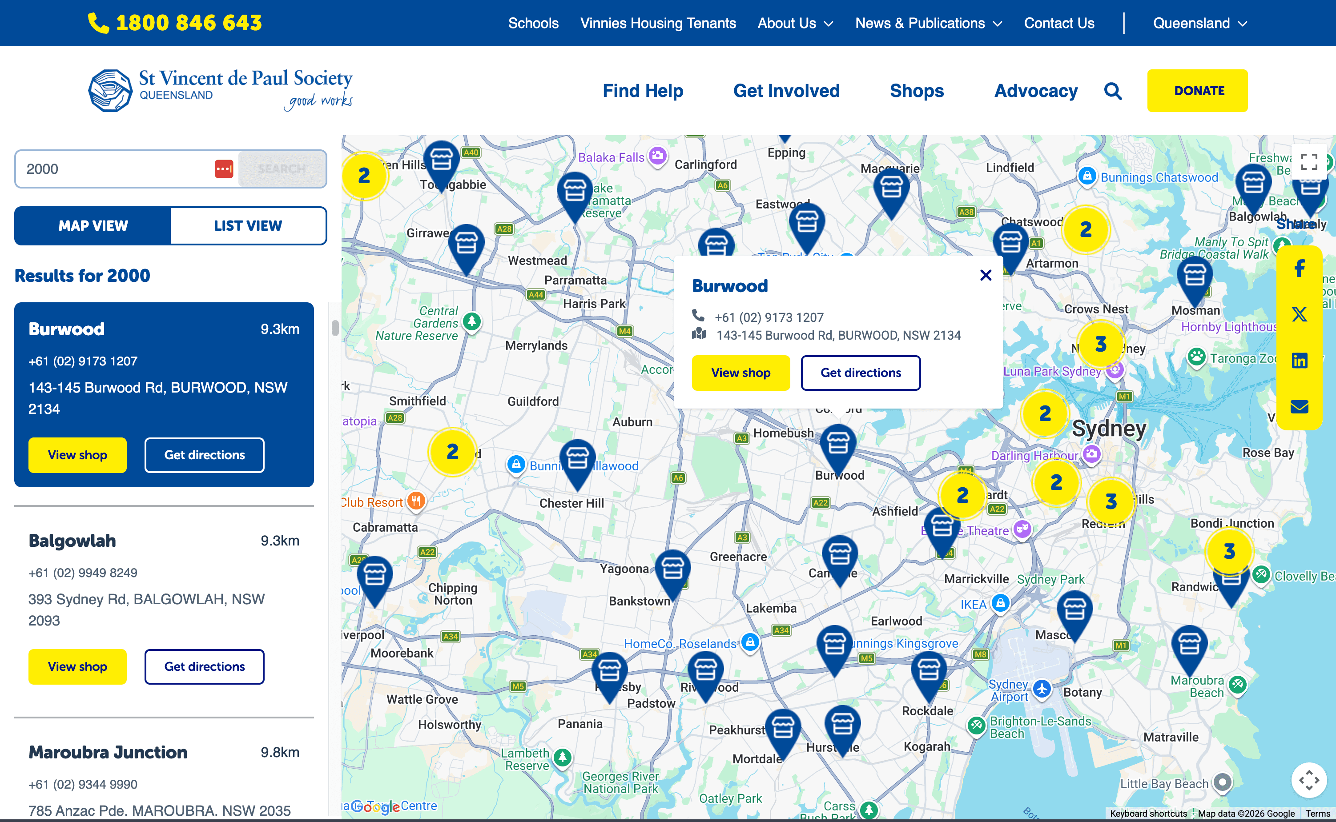Image resolution: width=1336 pixels, height=822 pixels.
Task: Open the cluster of 2 near Chatswood
Action: (1085, 229)
